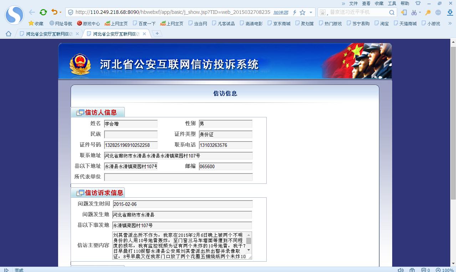Screen dimensions: 456x272
Task: Open the 京东商城 bookmark
Action: [x=279, y=23]
